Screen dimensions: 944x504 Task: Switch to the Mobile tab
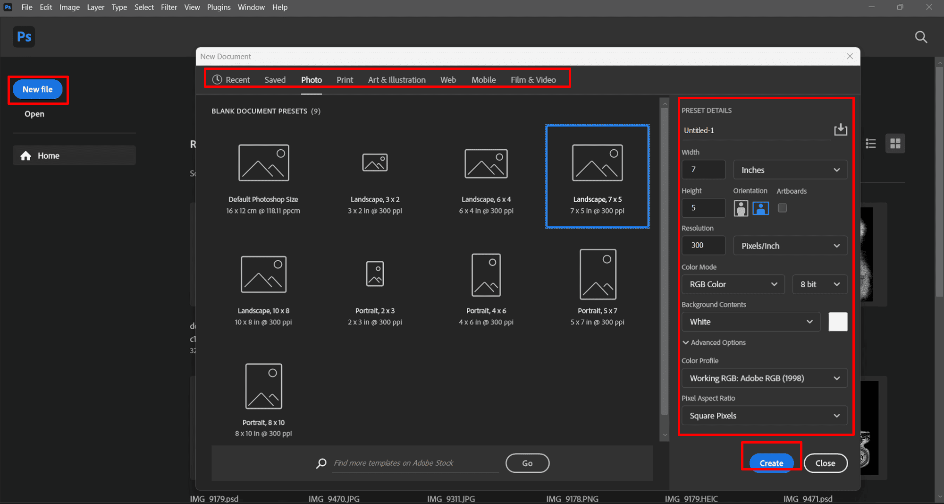click(x=484, y=80)
